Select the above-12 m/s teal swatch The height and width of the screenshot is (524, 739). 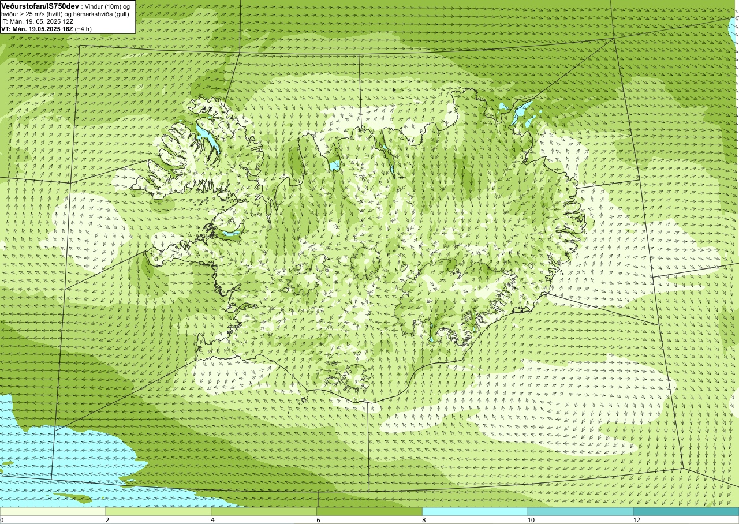pos(686,511)
